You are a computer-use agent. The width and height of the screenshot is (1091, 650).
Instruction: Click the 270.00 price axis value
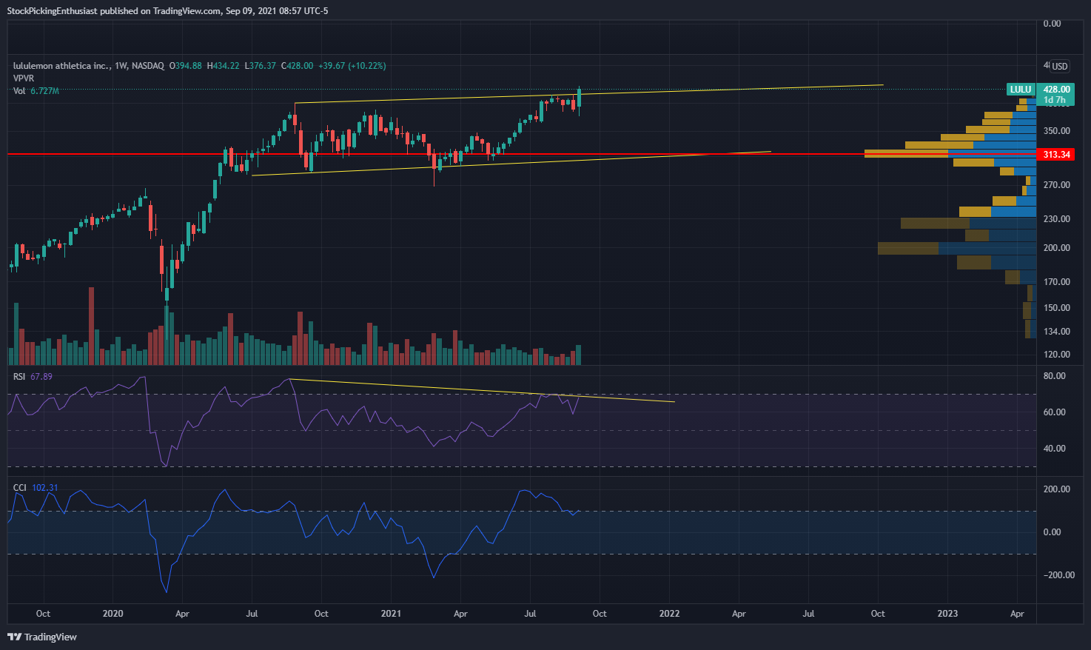point(1056,185)
